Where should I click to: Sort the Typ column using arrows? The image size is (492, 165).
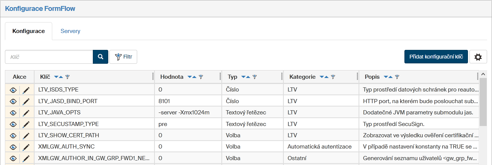[x=246, y=77]
